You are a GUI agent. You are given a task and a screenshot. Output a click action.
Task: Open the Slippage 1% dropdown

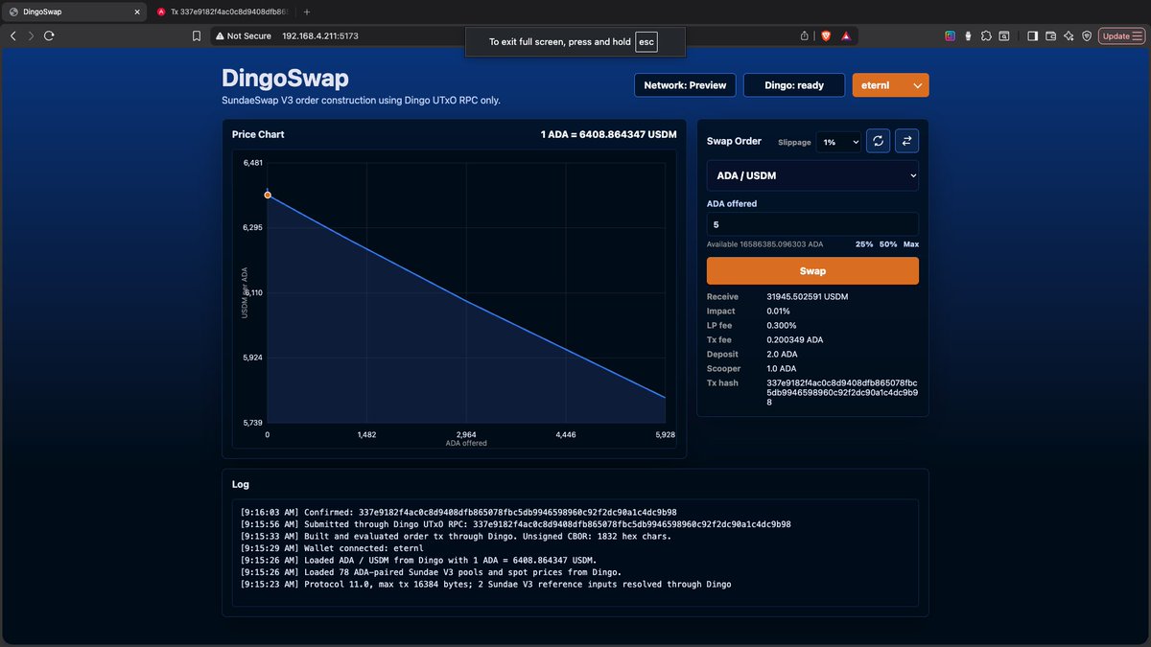point(839,142)
